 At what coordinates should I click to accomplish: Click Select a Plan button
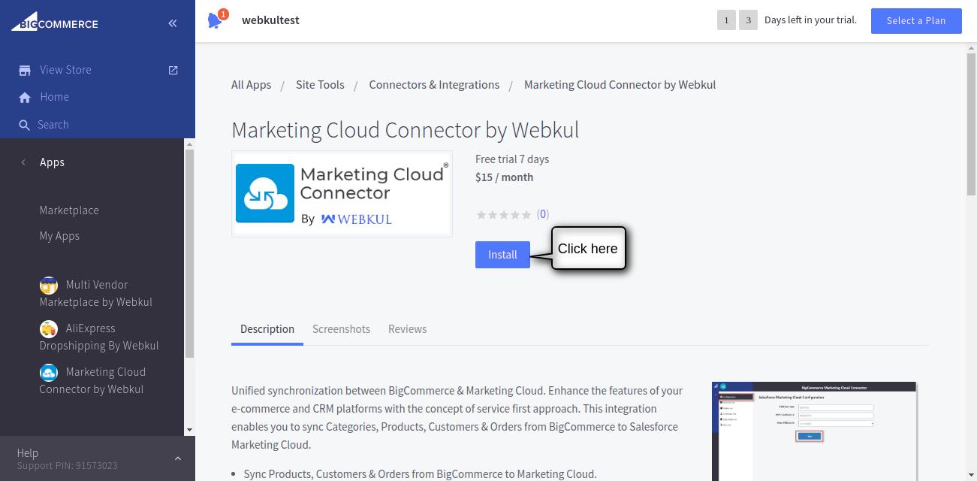[x=916, y=21]
